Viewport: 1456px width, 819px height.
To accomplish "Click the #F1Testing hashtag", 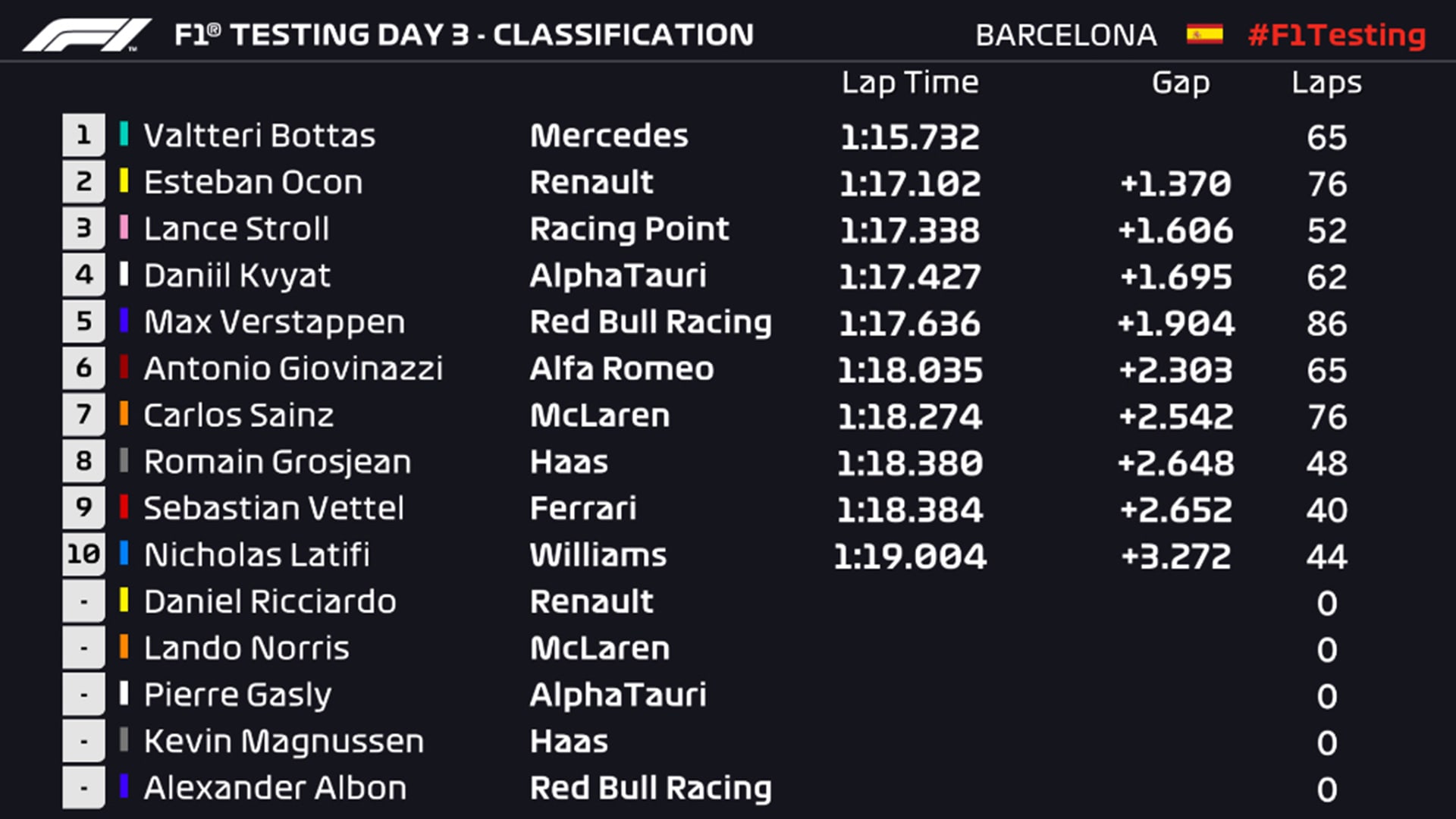I will point(1336,35).
